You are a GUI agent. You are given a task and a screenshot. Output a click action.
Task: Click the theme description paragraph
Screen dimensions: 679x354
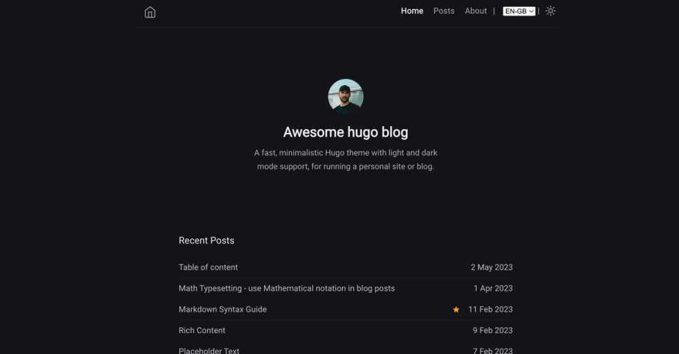[346, 160]
